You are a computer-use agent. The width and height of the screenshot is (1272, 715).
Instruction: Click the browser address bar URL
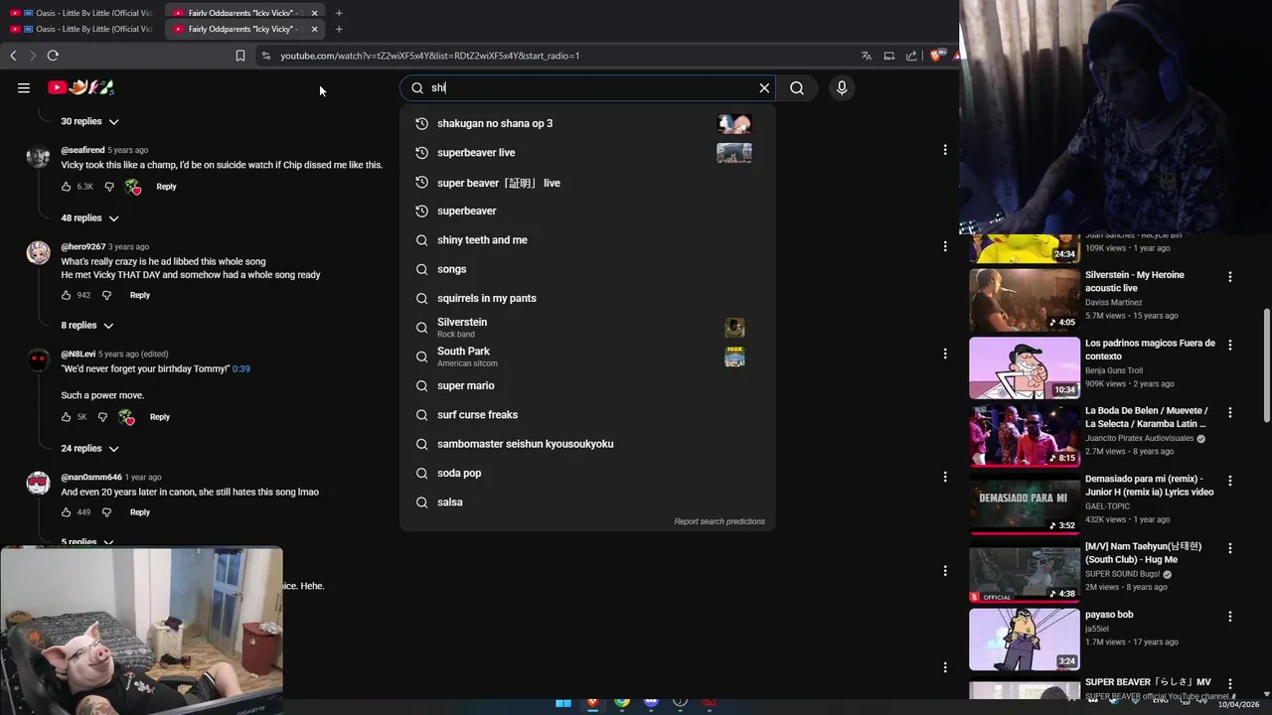(430, 56)
